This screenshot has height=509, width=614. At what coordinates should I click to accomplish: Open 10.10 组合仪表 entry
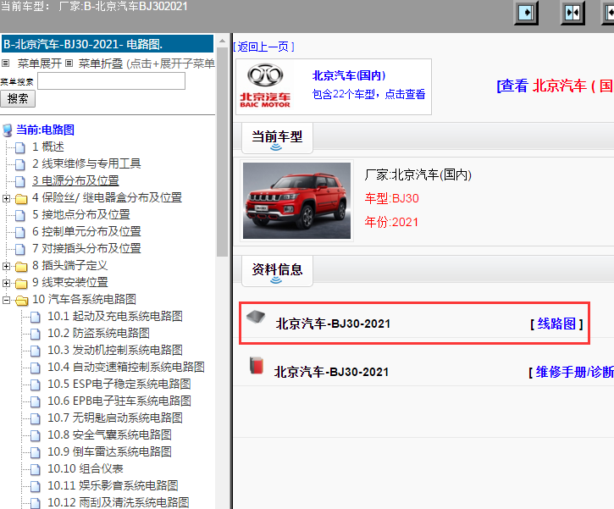[85, 468]
